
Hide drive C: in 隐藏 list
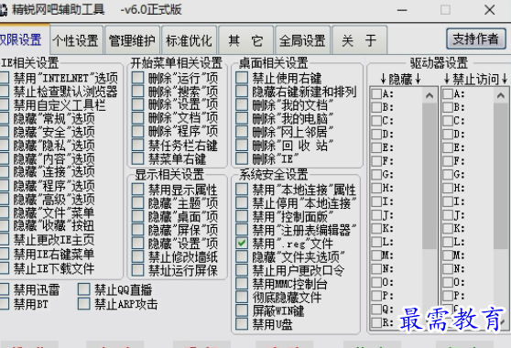pyautogui.click(x=376, y=121)
